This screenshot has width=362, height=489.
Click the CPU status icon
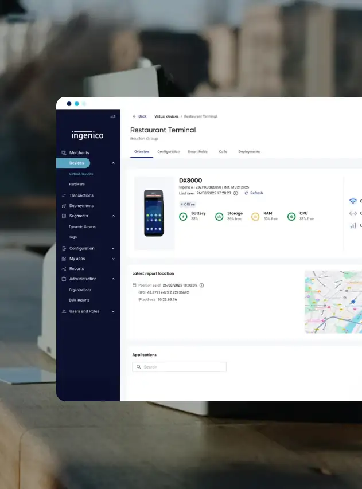291,217
